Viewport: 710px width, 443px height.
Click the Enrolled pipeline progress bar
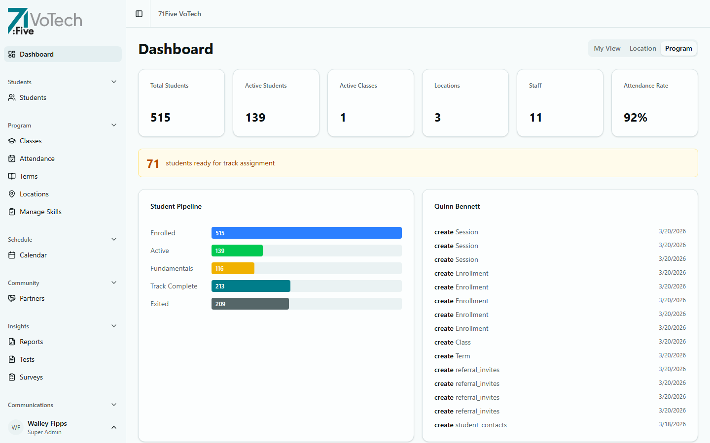(x=306, y=233)
